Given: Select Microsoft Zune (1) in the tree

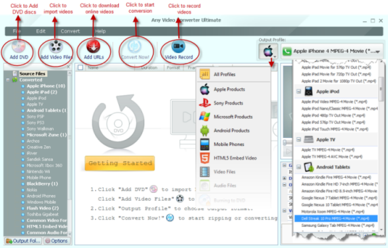Looking at the screenshot, I should 47,135.
